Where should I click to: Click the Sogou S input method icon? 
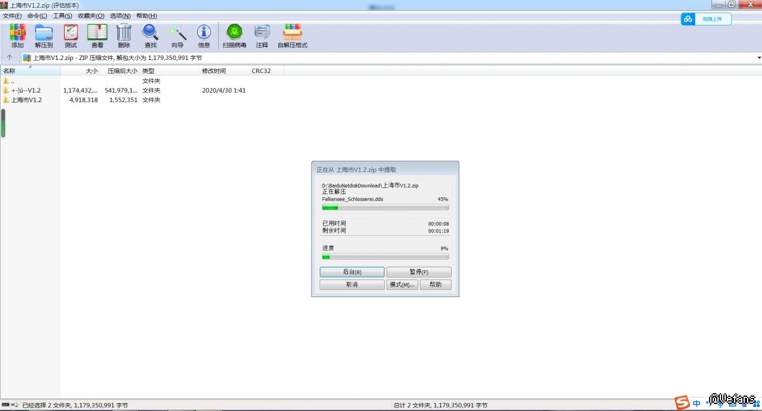point(683,401)
